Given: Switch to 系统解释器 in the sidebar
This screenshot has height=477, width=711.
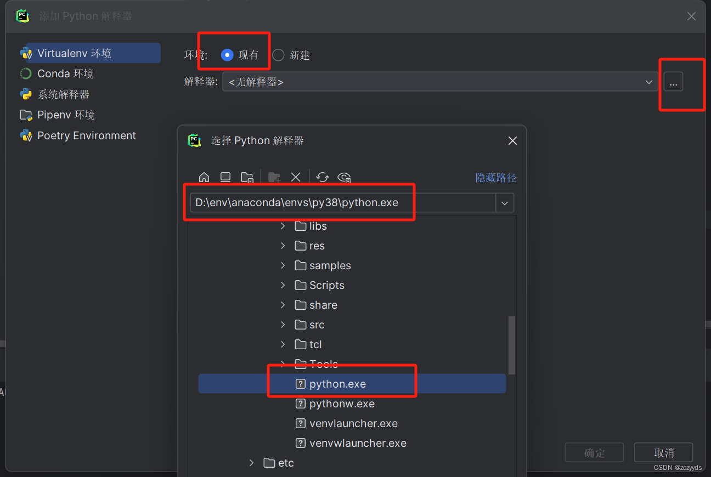Looking at the screenshot, I should click(62, 94).
